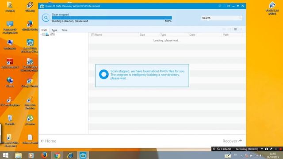Click the EaseUS taskbar button
The image size is (283, 159).
pos(83,155)
